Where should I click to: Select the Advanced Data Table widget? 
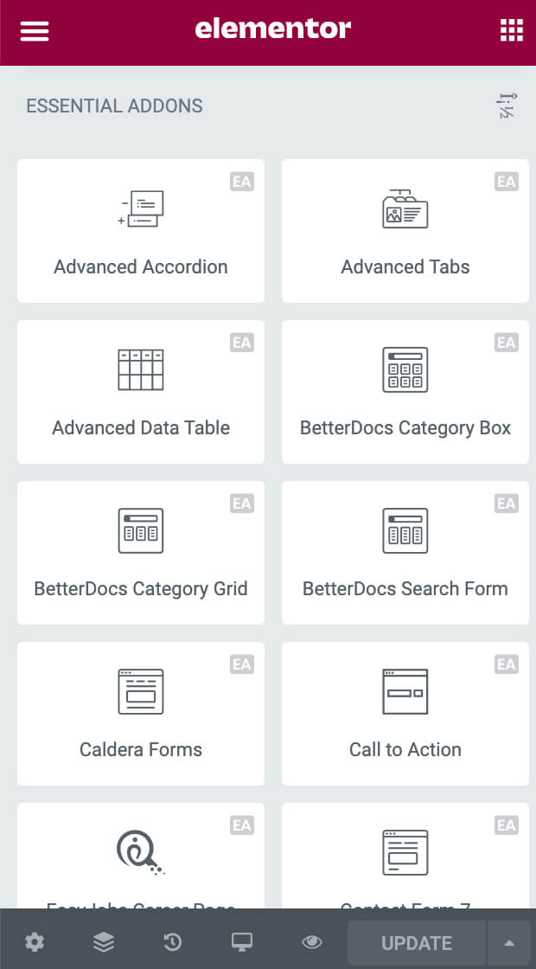[x=140, y=392]
